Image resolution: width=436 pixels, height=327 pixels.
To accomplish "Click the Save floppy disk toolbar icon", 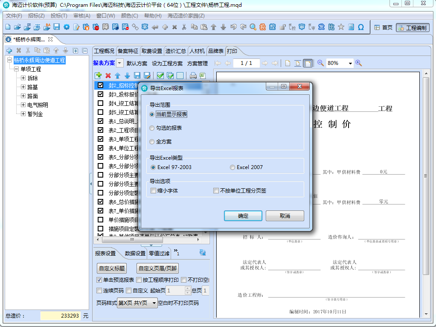I will coord(57,27).
